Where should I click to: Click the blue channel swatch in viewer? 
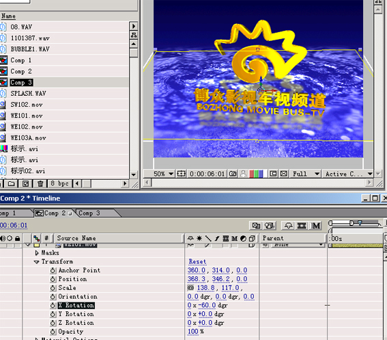coord(261,174)
